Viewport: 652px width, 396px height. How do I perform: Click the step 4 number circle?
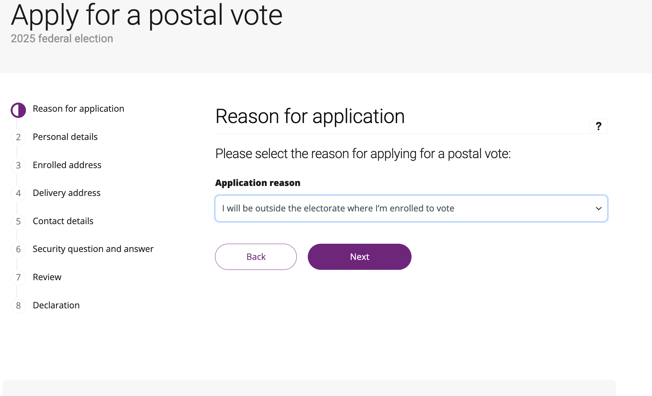(x=19, y=194)
